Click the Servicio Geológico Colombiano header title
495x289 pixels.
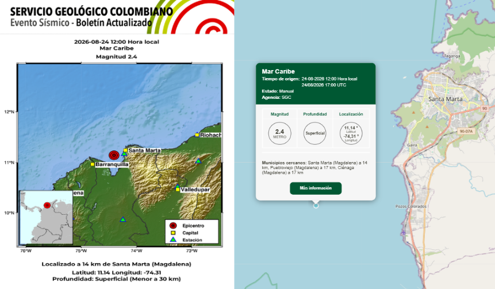pos(91,11)
